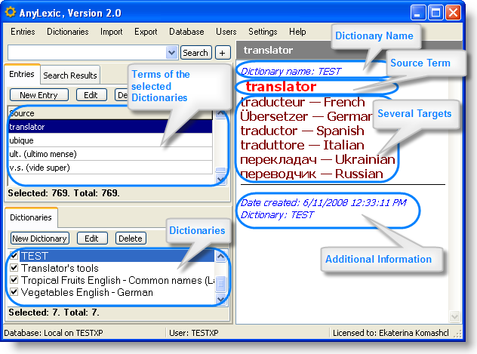Toggle the Tropical Fruits English checkbox
Image resolution: width=477 pixels, height=354 pixels.
[x=14, y=280]
